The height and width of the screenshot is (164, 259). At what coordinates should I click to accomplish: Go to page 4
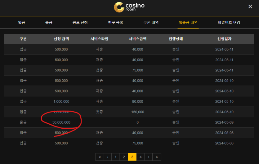[x=141, y=157]
